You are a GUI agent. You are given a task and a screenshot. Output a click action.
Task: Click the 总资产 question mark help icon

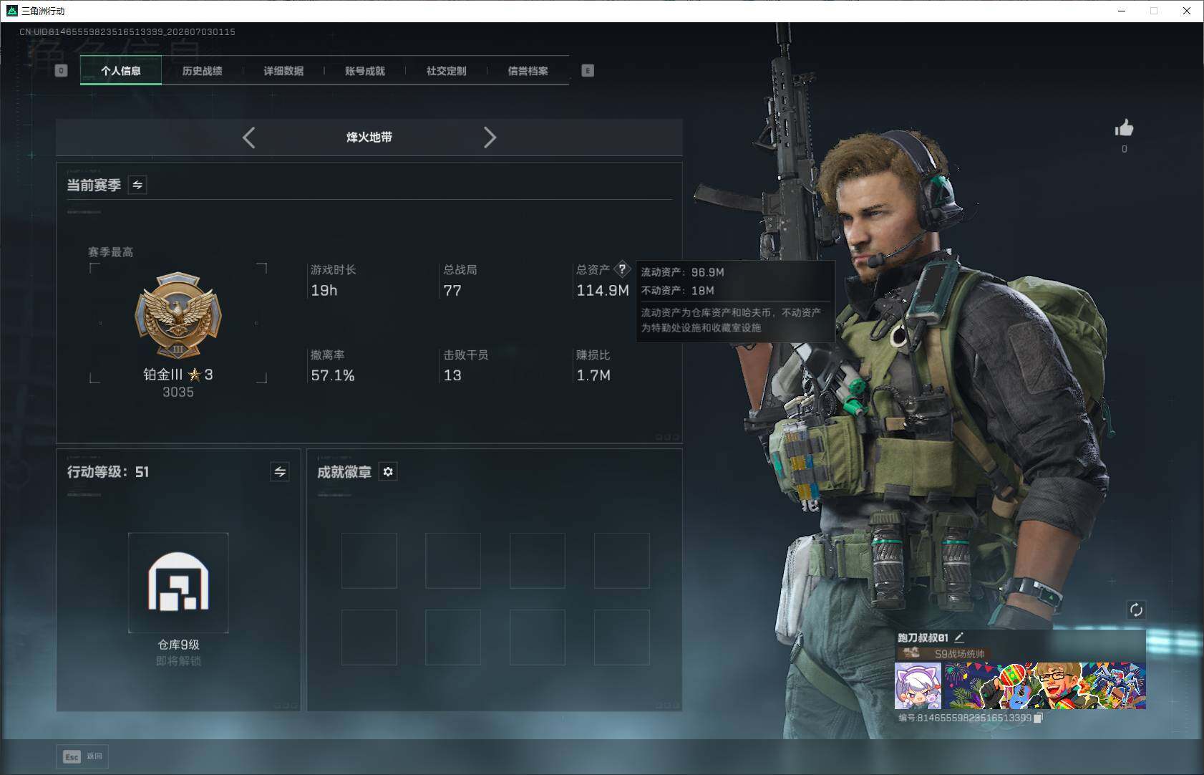[622, 269]
